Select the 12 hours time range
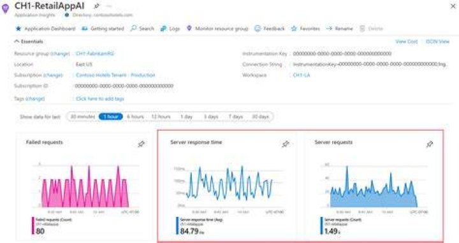 coord(161,117)
